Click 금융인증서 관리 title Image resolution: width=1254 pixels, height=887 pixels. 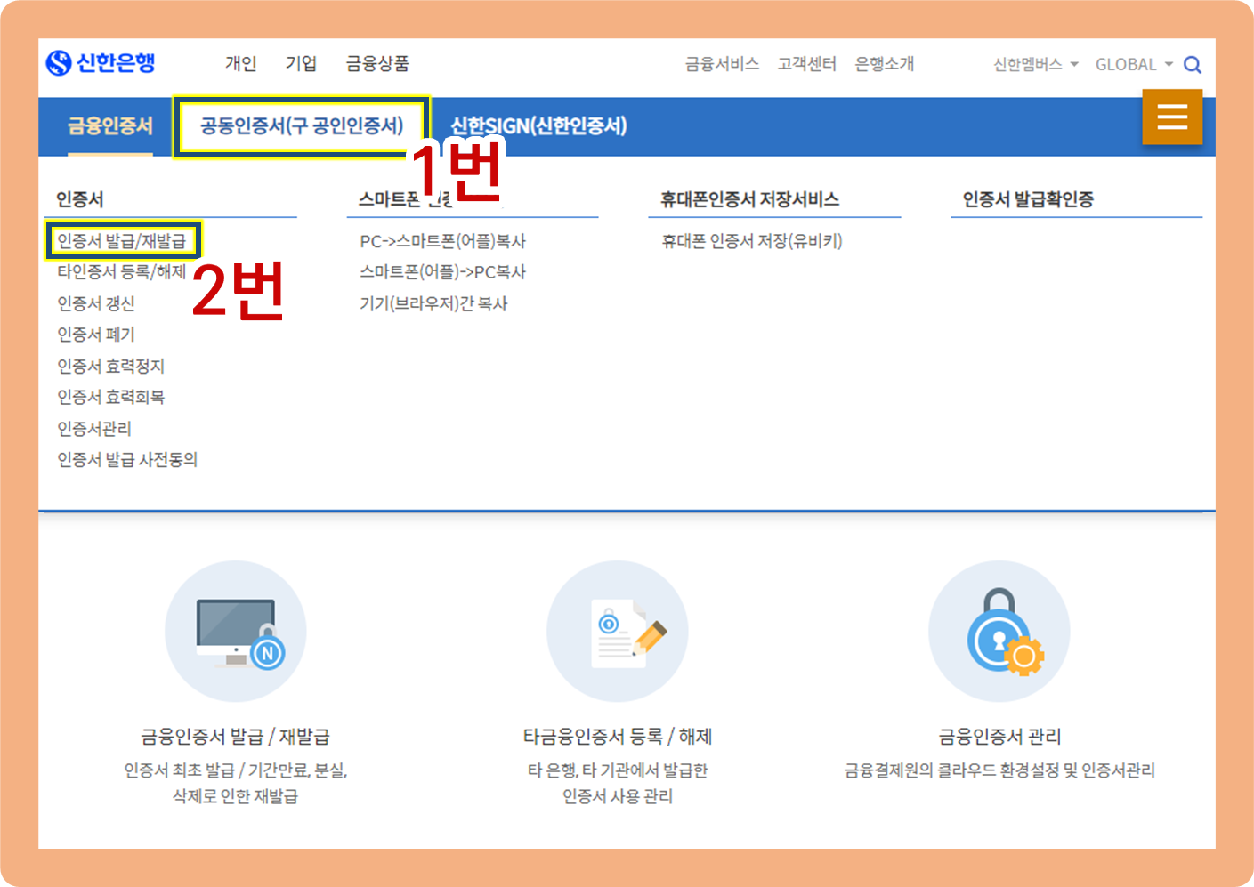point(999,737)
